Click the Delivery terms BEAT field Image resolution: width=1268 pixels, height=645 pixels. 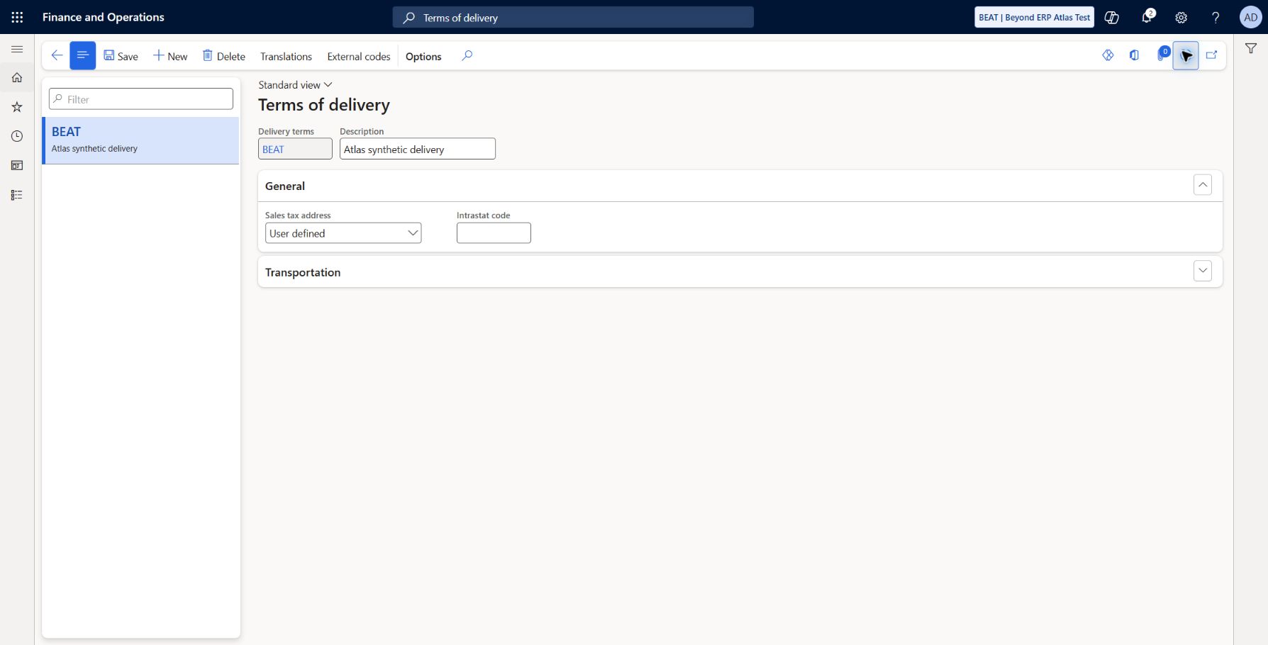click(x=295, y=149)
